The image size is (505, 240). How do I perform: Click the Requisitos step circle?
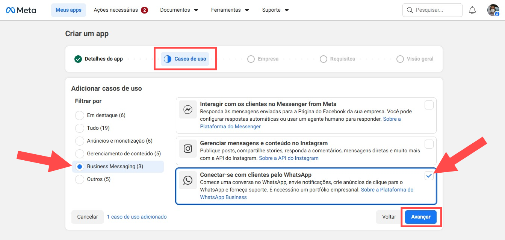coord(324,59)
